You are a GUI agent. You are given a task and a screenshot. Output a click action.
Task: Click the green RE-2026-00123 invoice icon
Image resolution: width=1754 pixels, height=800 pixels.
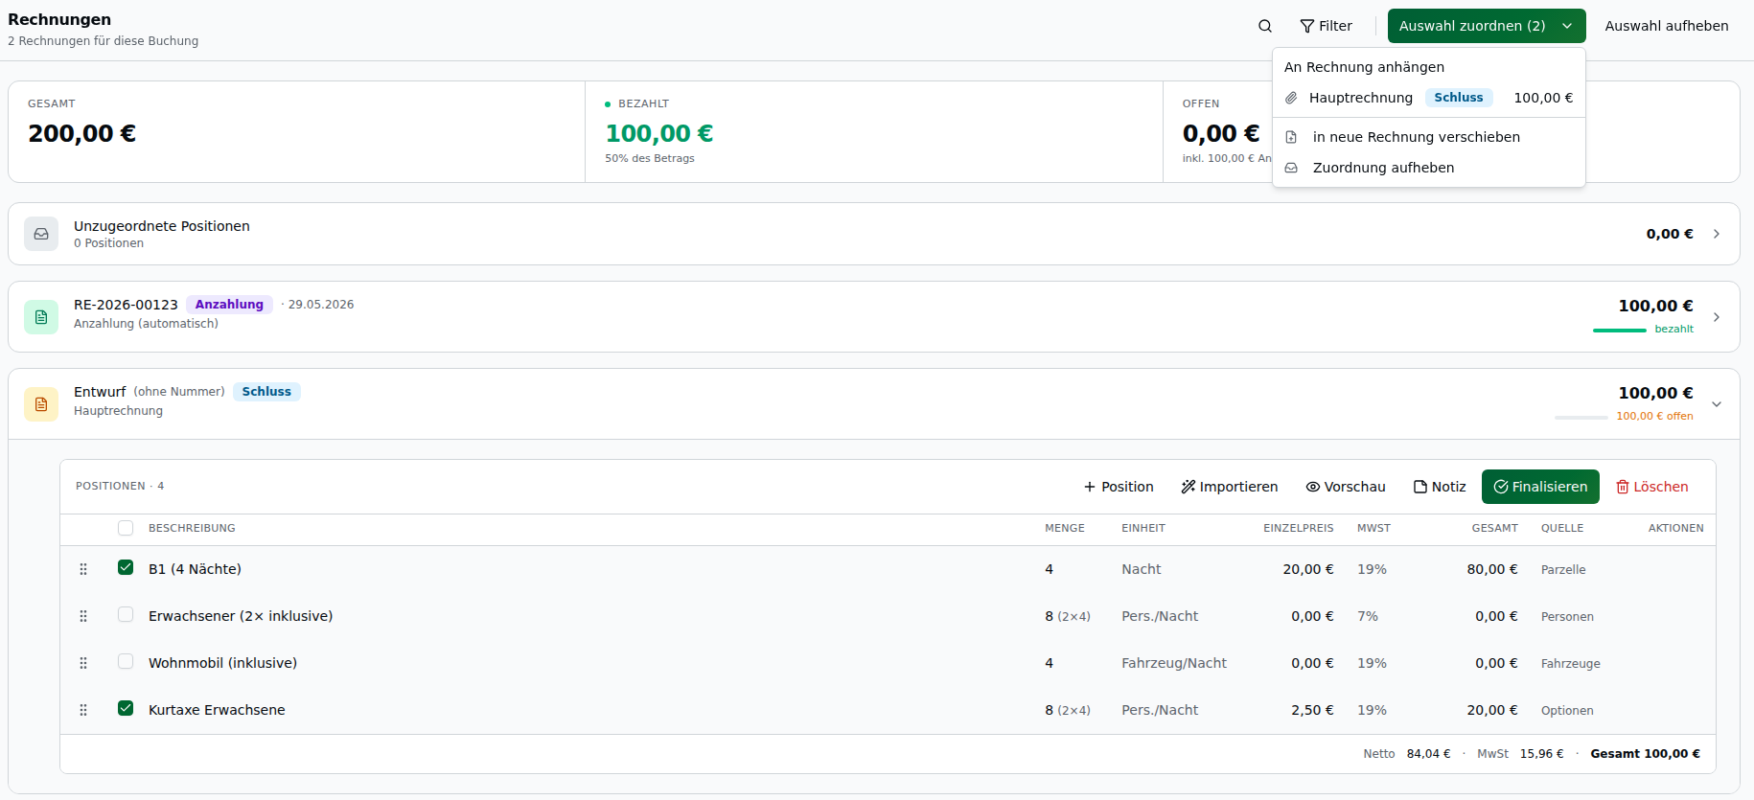tap(41, 317)
